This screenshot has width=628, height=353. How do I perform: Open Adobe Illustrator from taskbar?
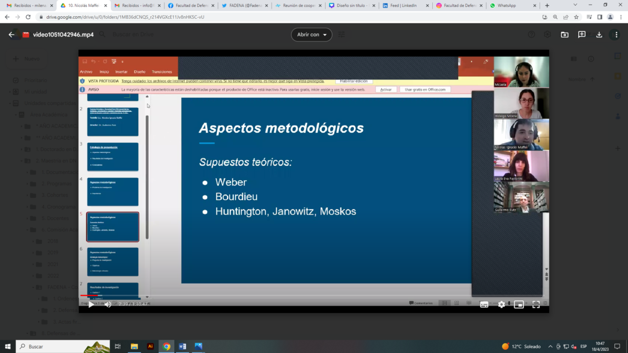(x=150, y=346)
